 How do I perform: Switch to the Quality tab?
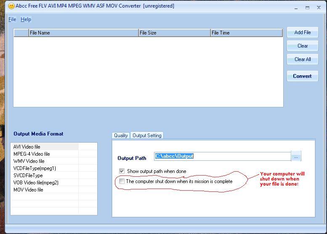tap(121, 136)
